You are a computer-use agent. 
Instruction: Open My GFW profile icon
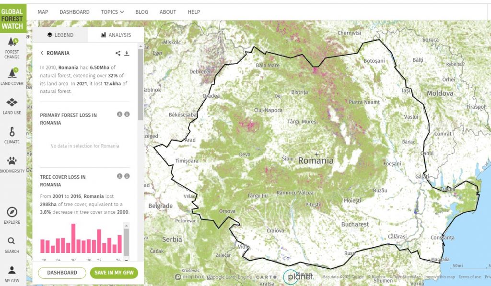pos(12,273)
